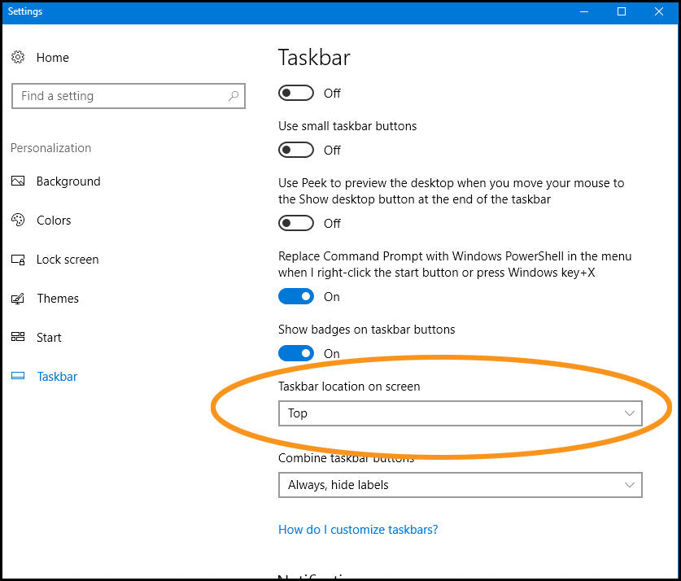Screen dimensions: 681x581
Task: Click inside the Find a setting field
Action: (114, 95)
